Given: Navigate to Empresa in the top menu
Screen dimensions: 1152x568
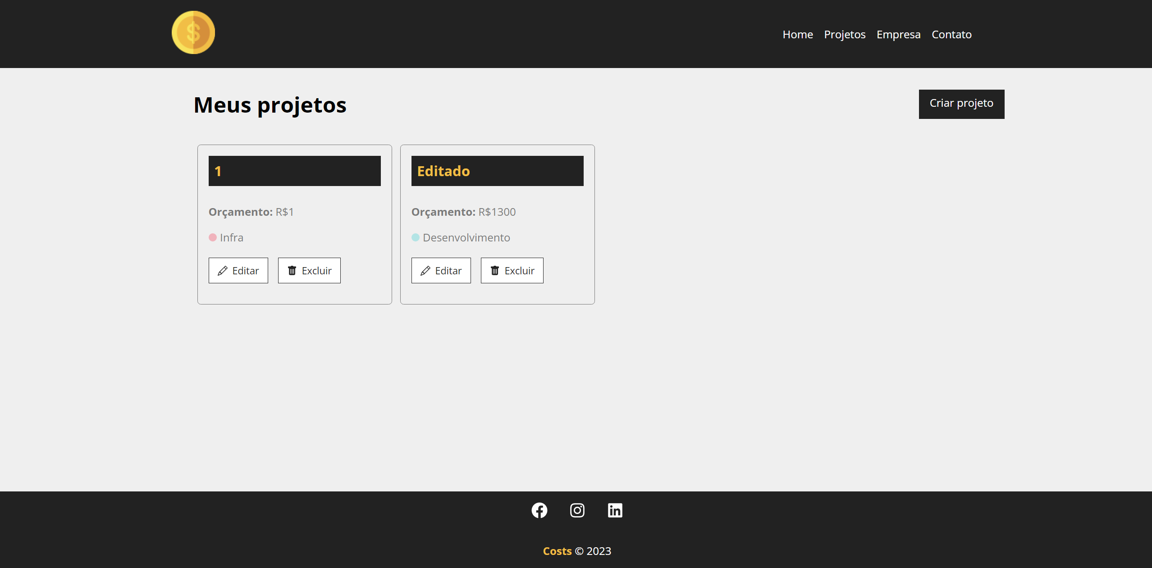Looking at the screenshot, I should 898,34.
